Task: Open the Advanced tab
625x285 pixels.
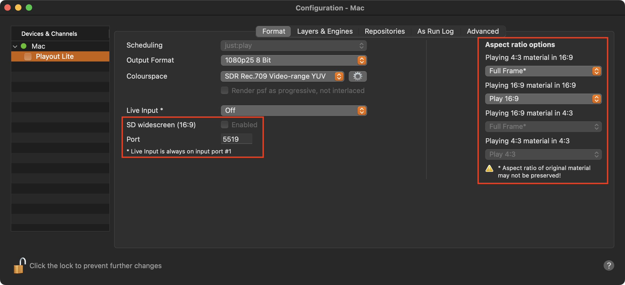Action: [483, 31]
